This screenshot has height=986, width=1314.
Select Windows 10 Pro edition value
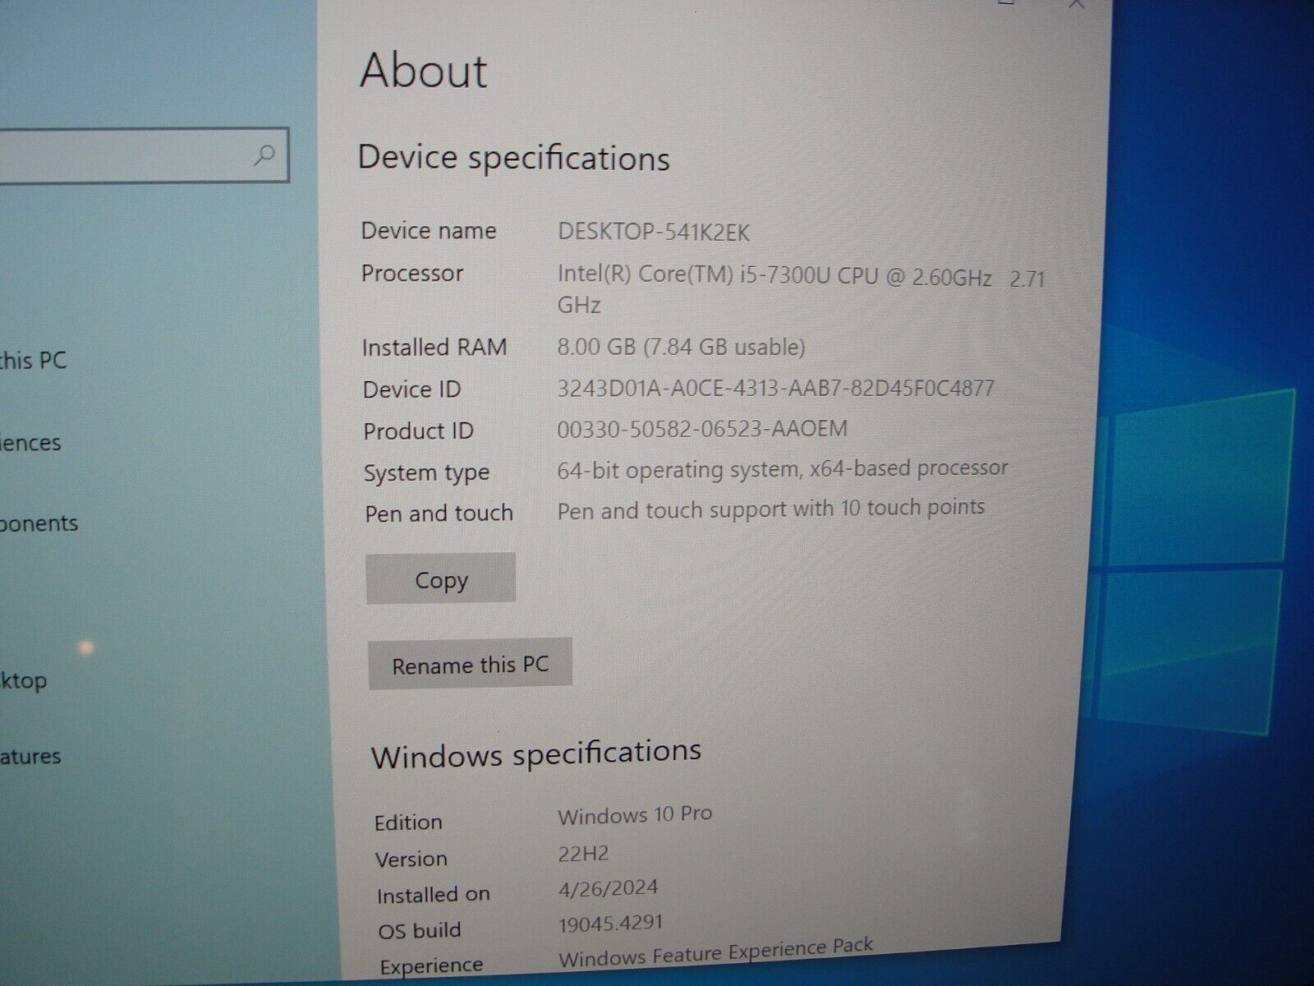635,815
